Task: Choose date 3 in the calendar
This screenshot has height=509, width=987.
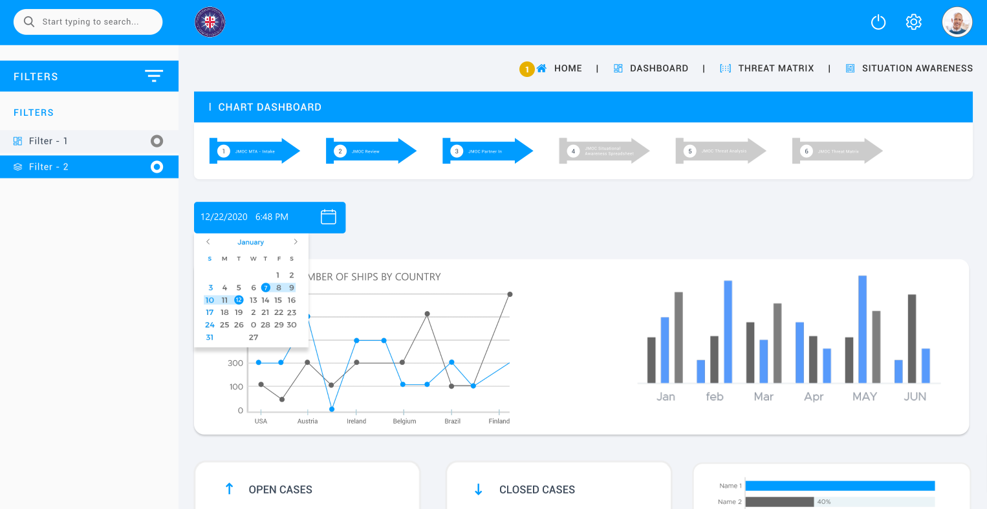Action: (211, 288)
